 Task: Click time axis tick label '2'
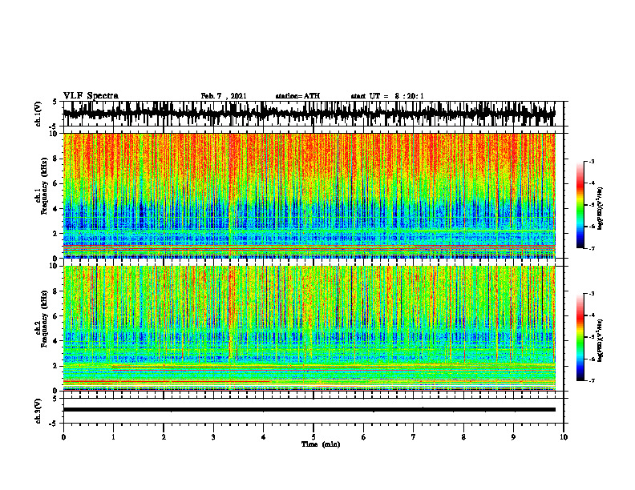[x=164, y=437]
